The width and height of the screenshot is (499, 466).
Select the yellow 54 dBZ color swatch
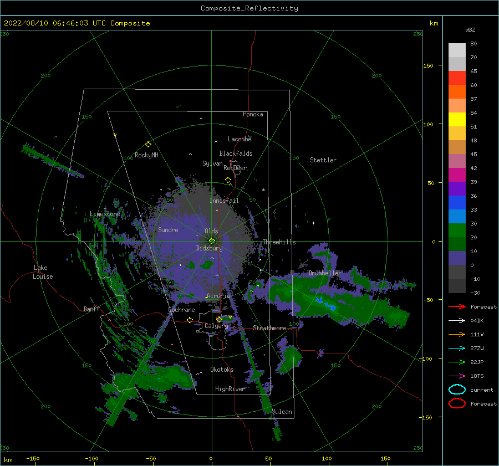pos(457,119)
